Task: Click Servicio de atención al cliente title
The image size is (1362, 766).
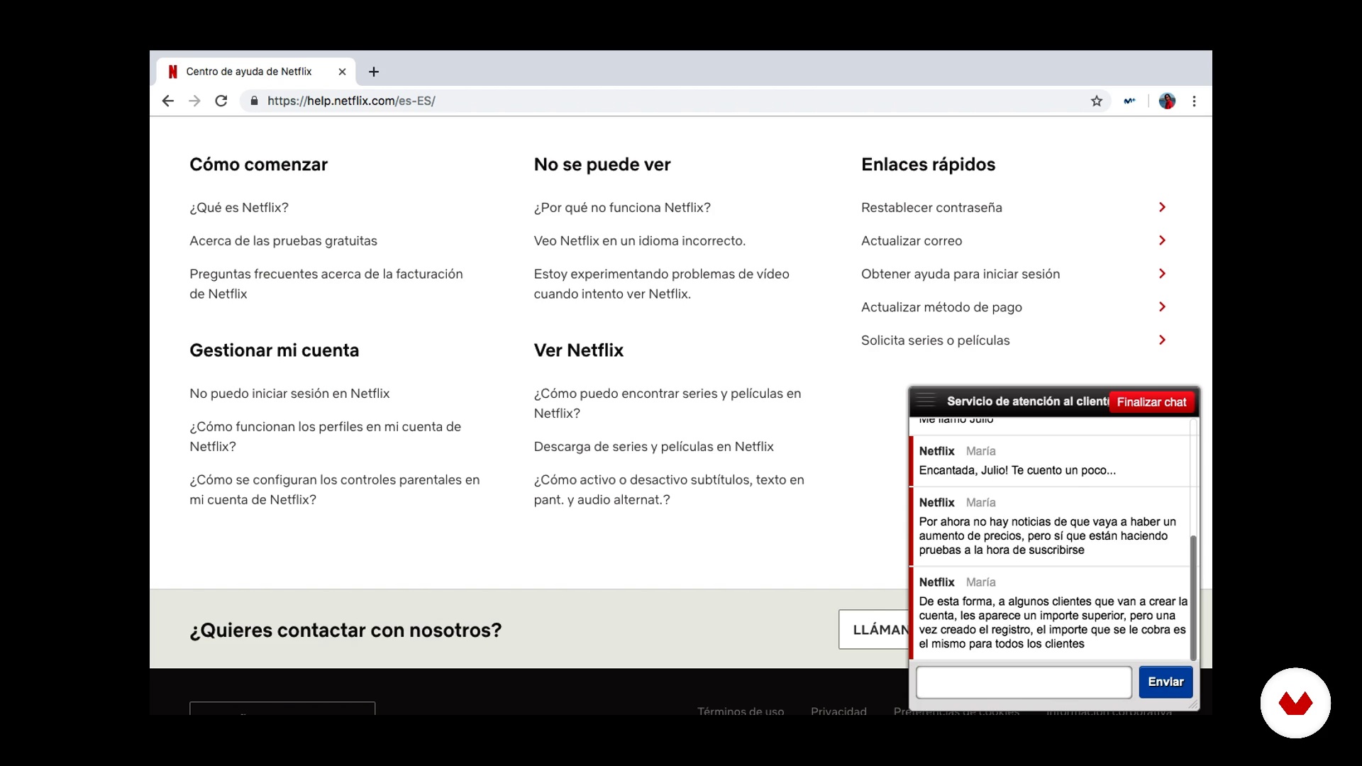Action: coord(1028,401)
